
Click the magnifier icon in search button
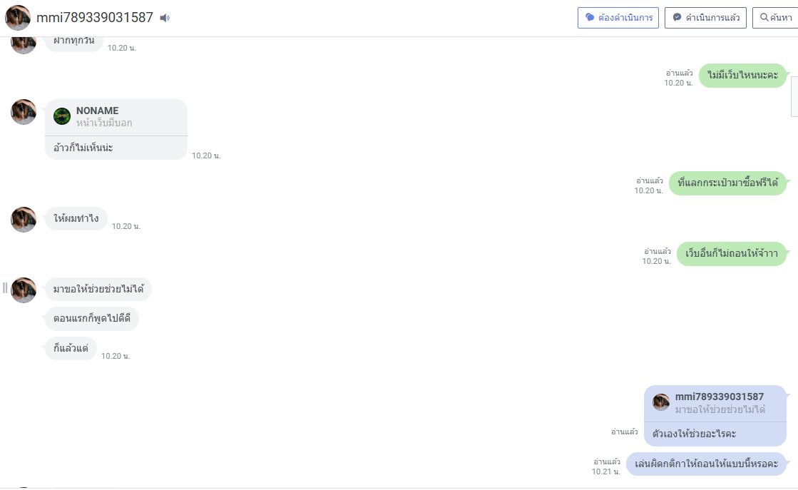pos(764,17)
